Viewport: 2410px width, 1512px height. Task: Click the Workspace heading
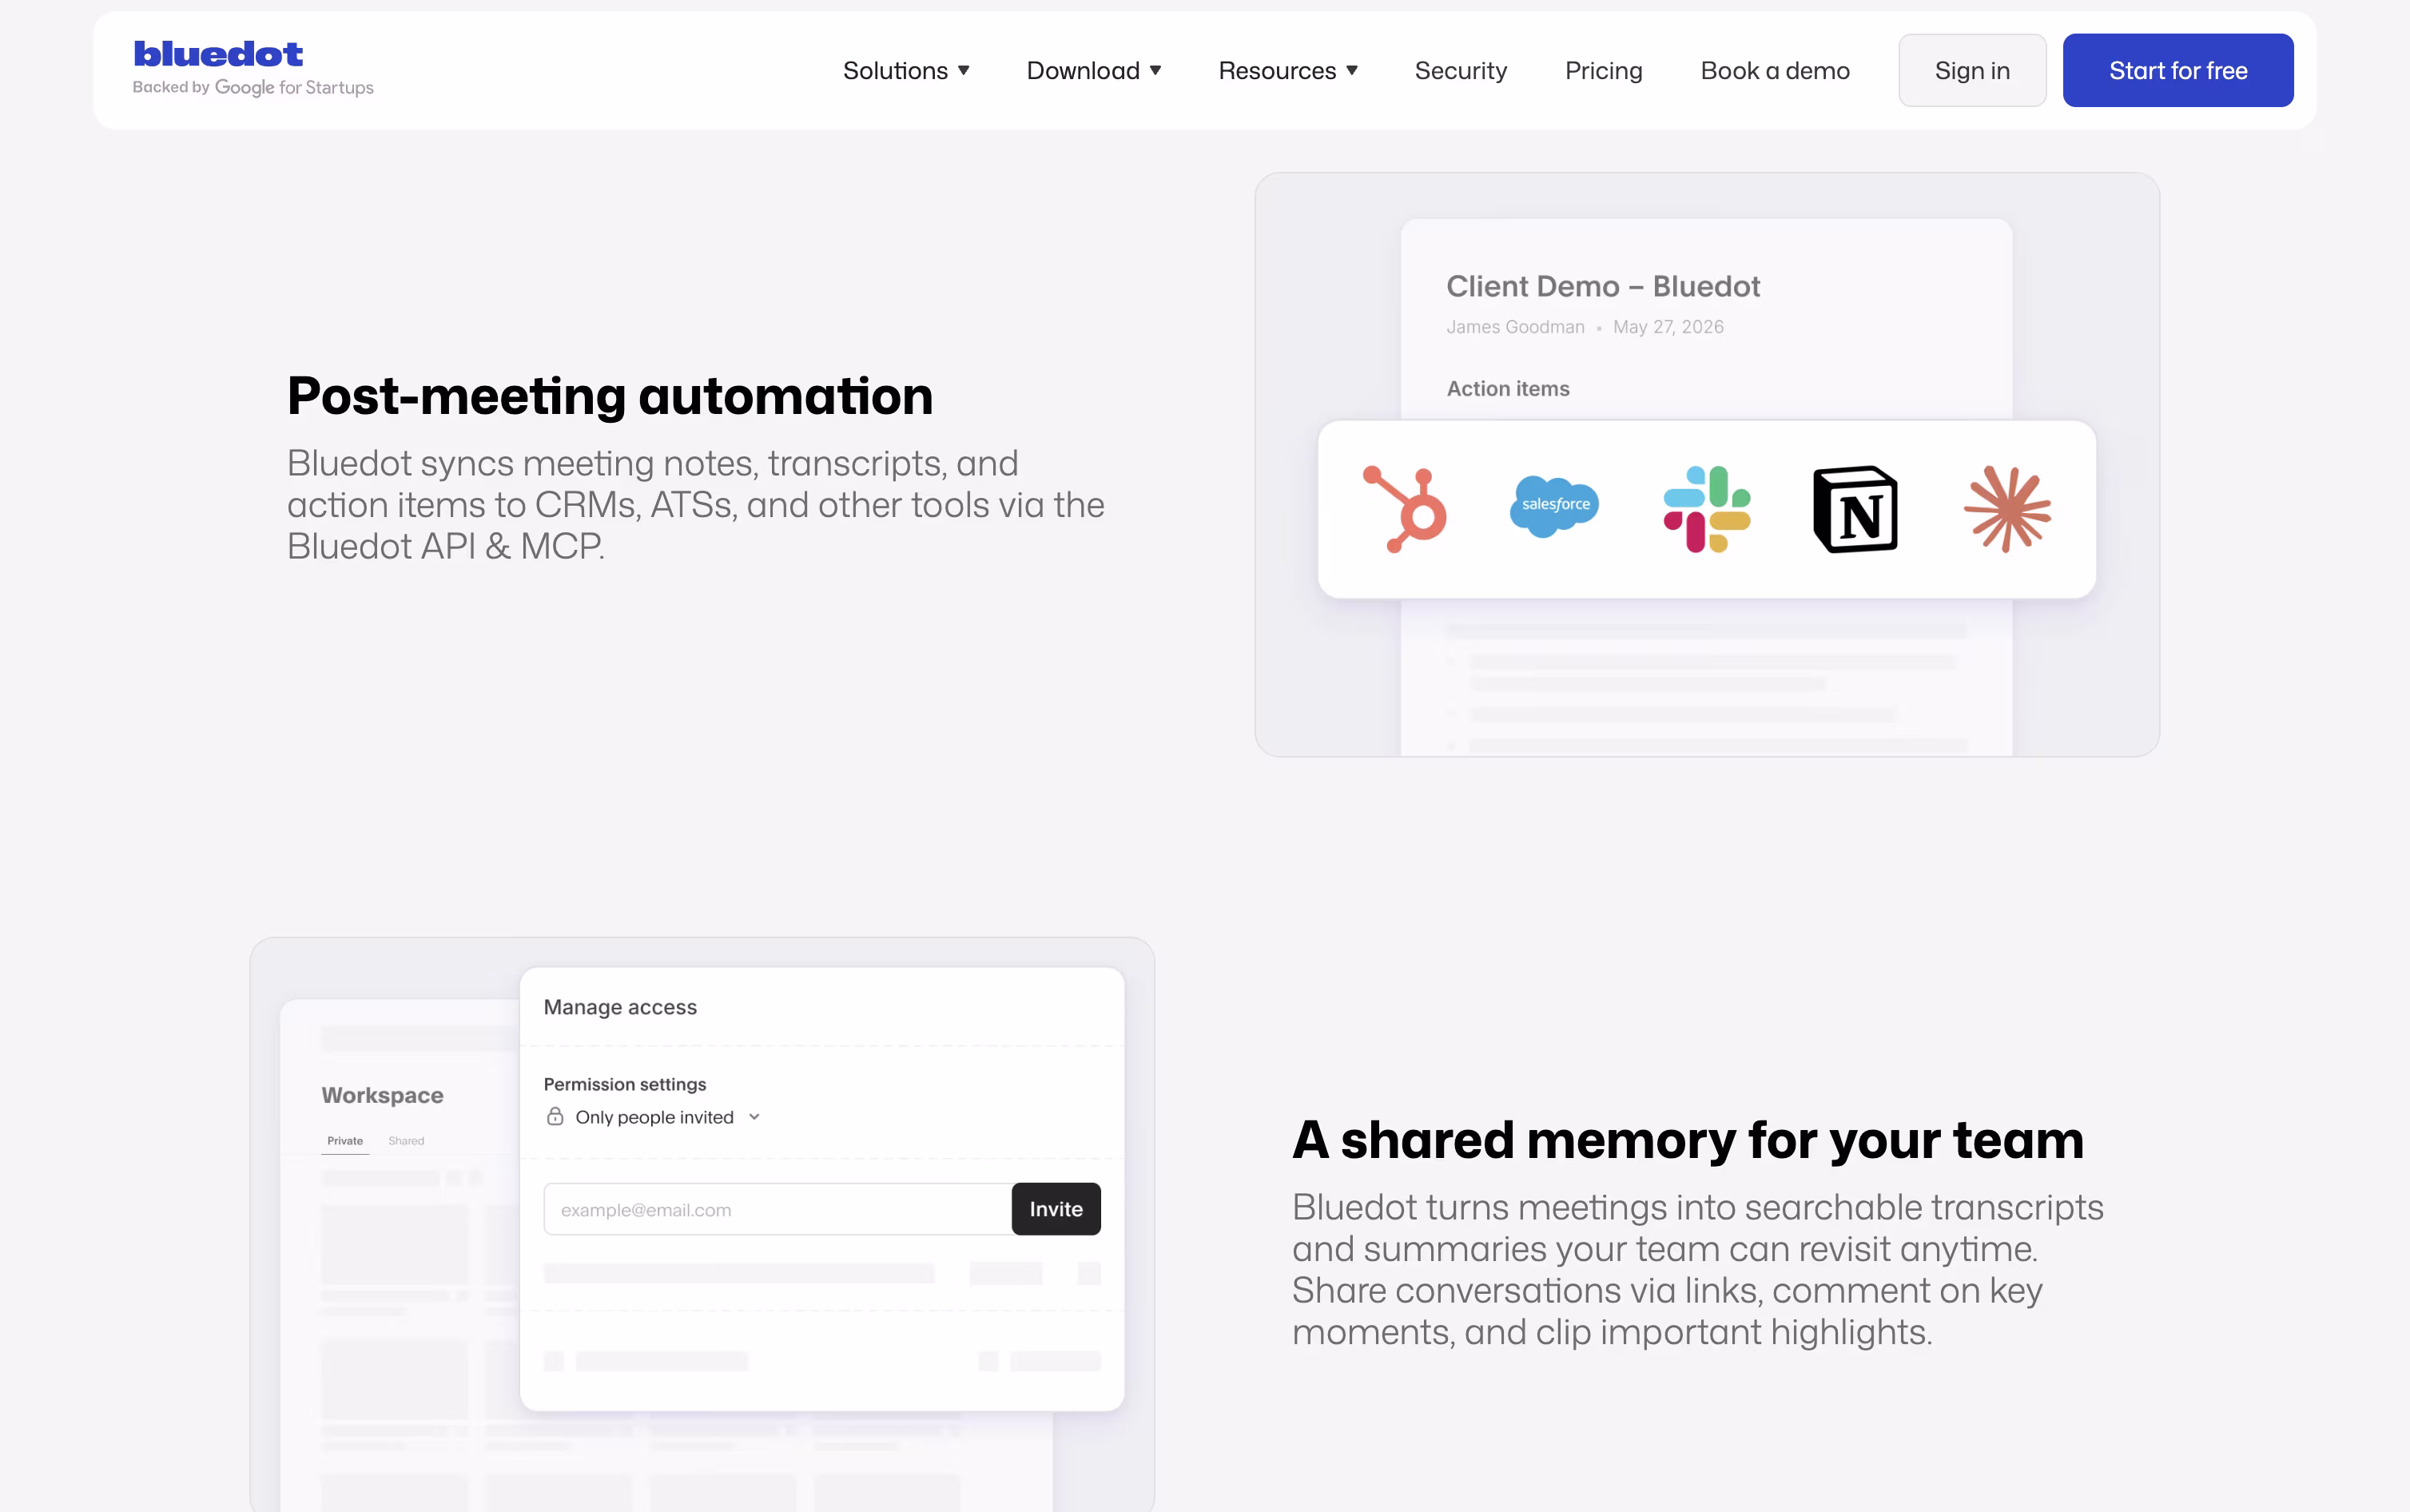point(383,1095)
